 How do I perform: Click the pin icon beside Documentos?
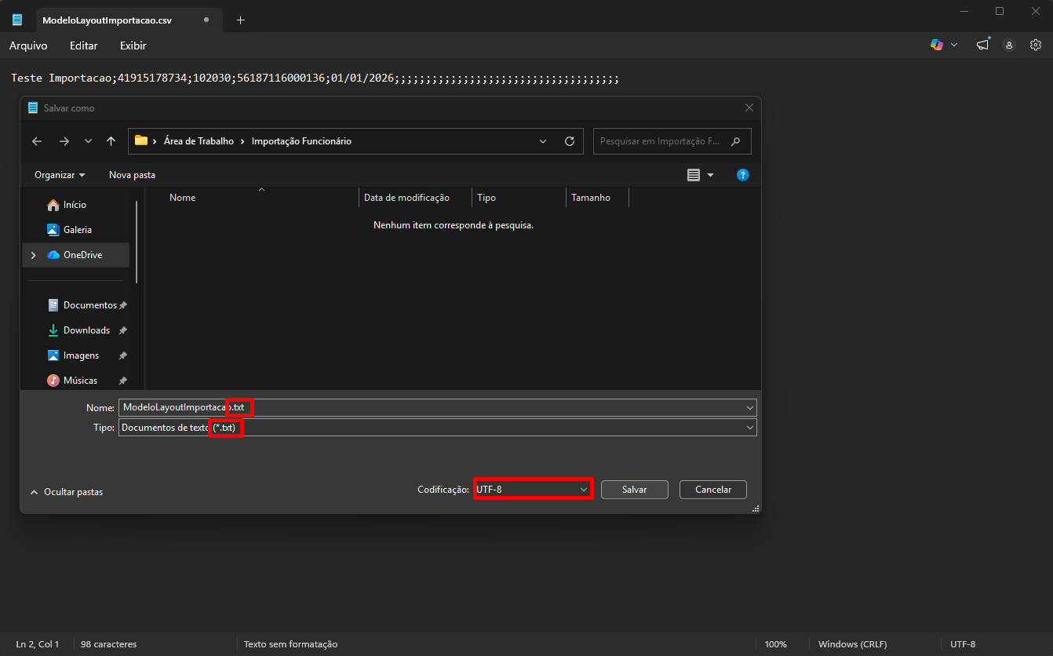[123, 305]
